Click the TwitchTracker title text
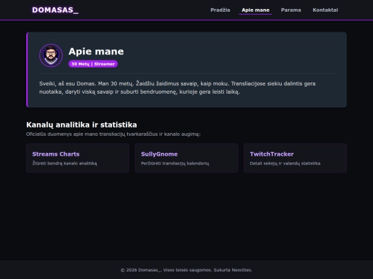This screenshot has width=373, height=279. click(271, 154)
